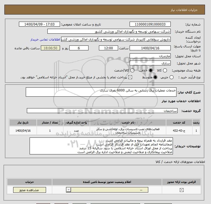Click the deadline hour field 12:00
Image resolution: width=211 pixels, height=204 pixels.
pyautogui.click(x=109, y=48)
